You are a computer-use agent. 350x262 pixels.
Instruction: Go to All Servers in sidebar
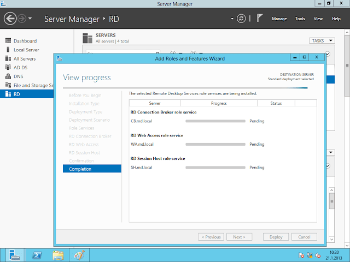point(24,58)
